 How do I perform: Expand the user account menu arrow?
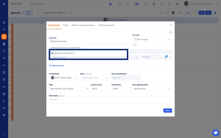[x=217, y=4]
